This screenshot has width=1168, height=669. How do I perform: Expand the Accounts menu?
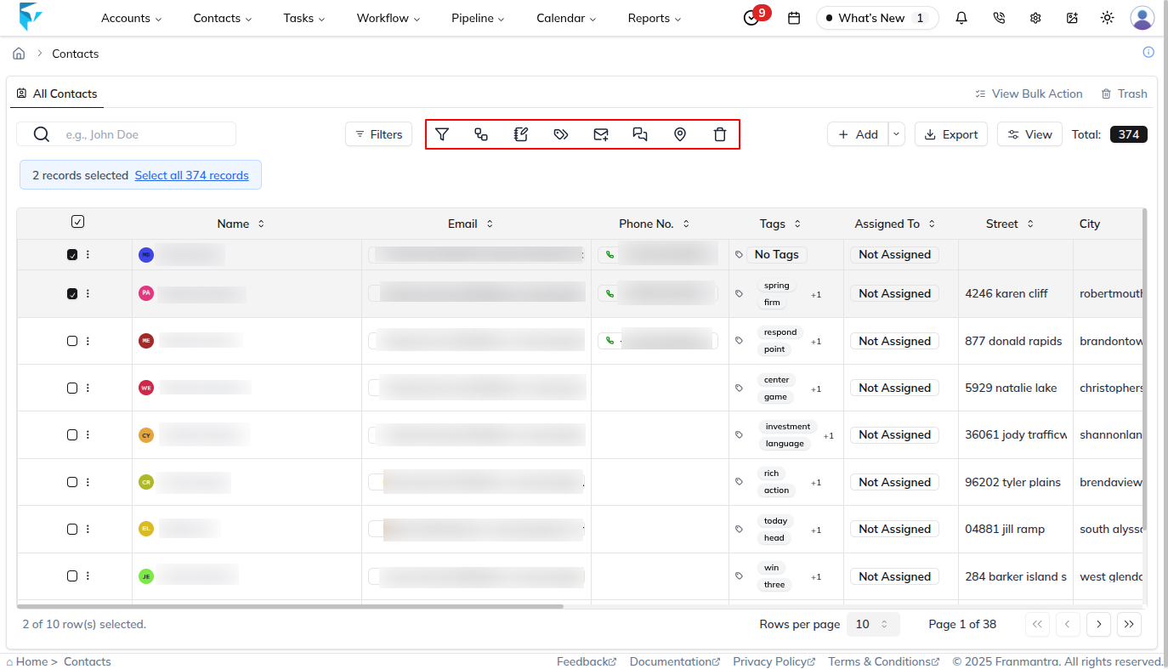click(131, 18)
